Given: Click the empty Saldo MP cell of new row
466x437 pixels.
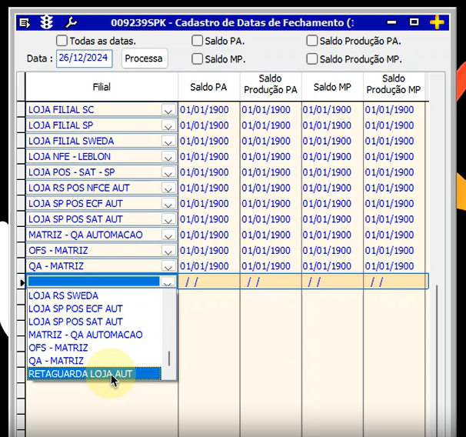Looking at the screenshot, I should point(332,282).
